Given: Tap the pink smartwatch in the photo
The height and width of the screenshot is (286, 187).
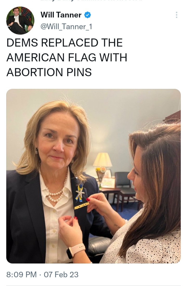Looking at the screenshot, I should (x=75, y=251).
